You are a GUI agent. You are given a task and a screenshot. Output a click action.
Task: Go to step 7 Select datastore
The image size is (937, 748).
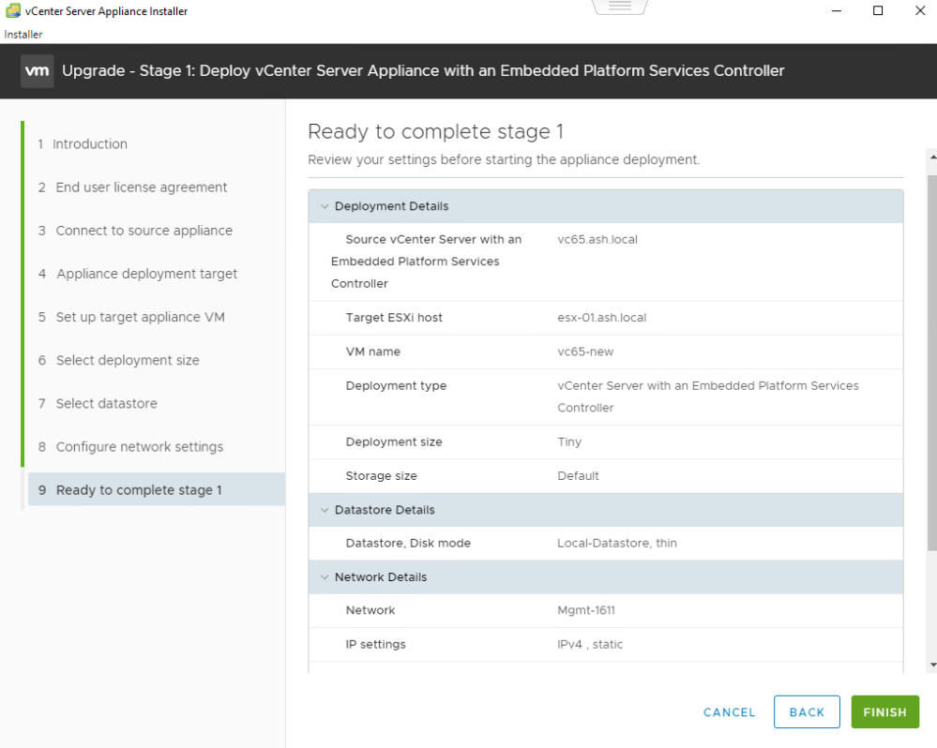pos(98,404)
